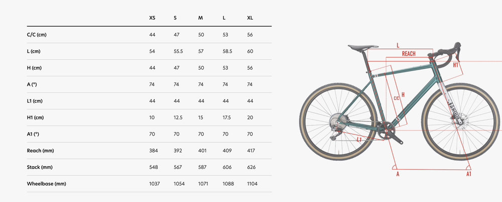502x202 pixels.
Task: Click the Reach value 384
Action: click(x=153, y=150)
